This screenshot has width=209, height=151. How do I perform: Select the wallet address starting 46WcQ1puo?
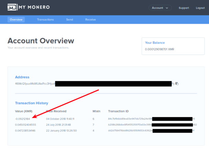(x=95, y=84)
